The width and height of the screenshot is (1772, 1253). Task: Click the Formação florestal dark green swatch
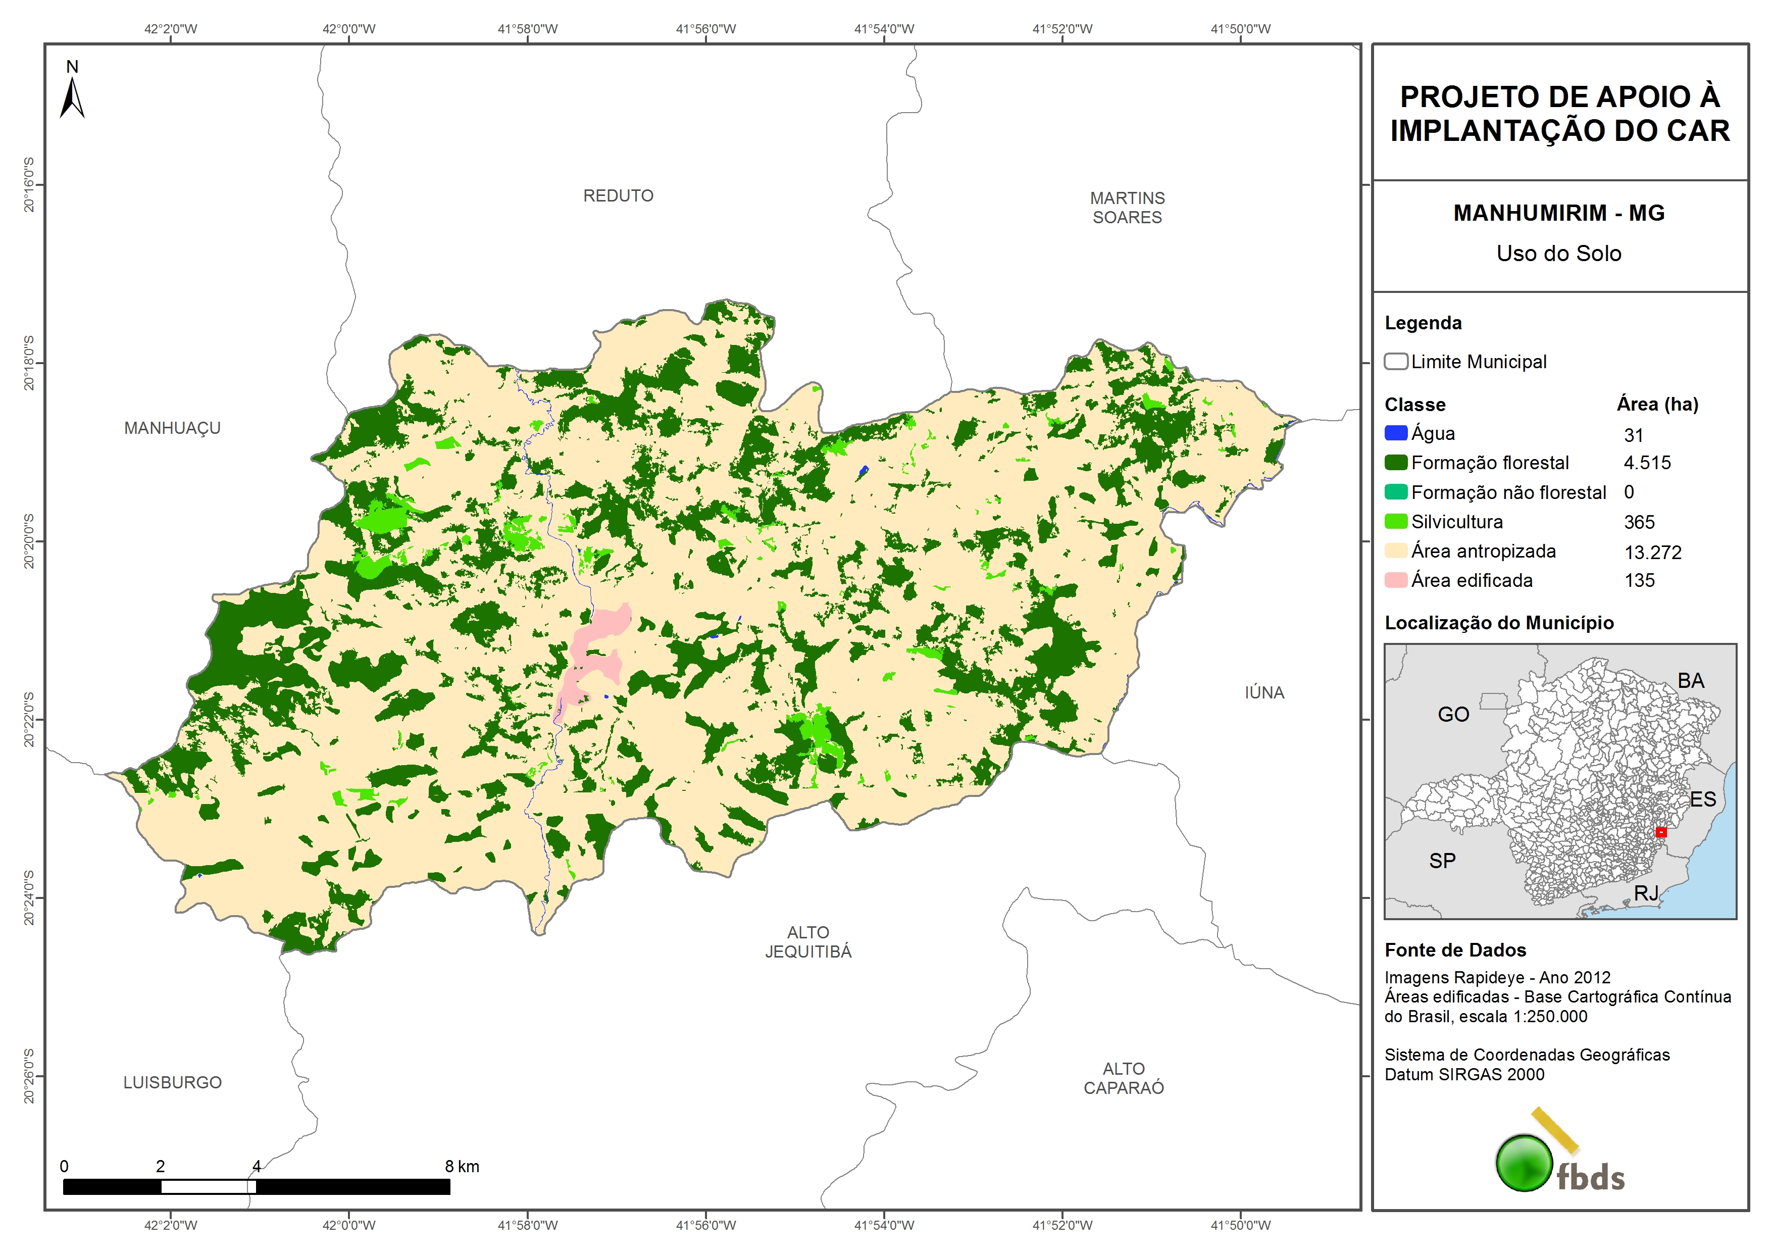click(1395, 463)
